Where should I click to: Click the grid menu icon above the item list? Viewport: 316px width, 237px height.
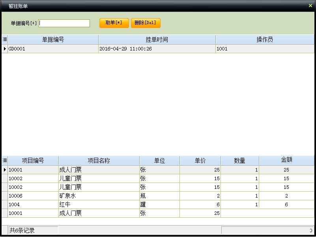click(x=4, y=160)
